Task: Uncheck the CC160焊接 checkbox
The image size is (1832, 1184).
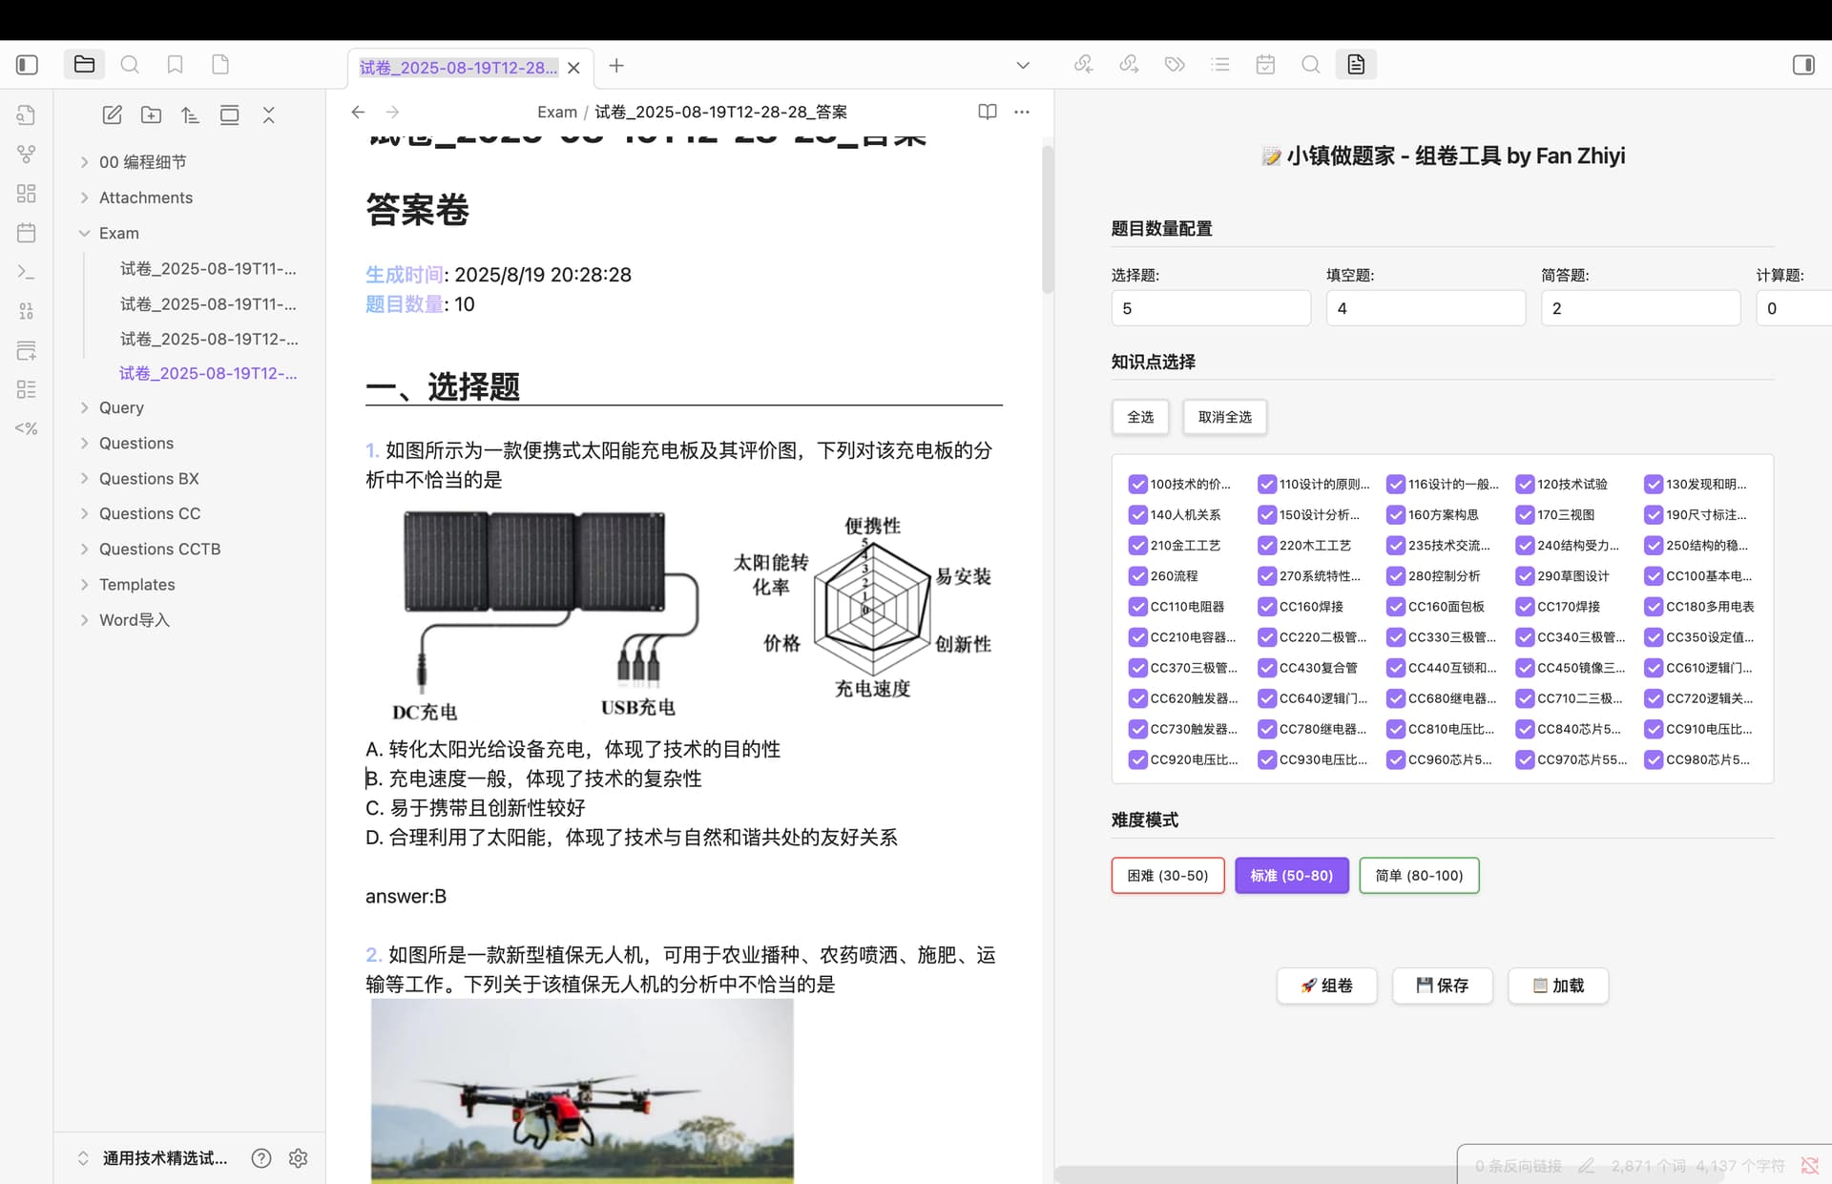Action: tap(1266, 607)
